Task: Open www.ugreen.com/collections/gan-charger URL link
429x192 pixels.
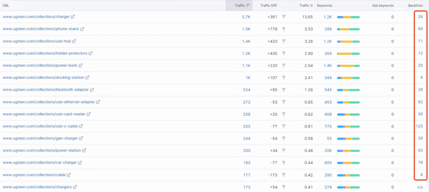Action: coord(40,138)
